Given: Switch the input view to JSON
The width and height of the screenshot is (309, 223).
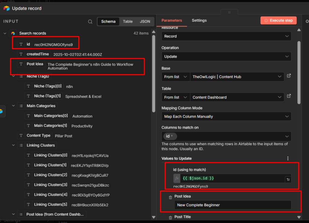Looking at the screenshot, I should click(x=145, y=22).
